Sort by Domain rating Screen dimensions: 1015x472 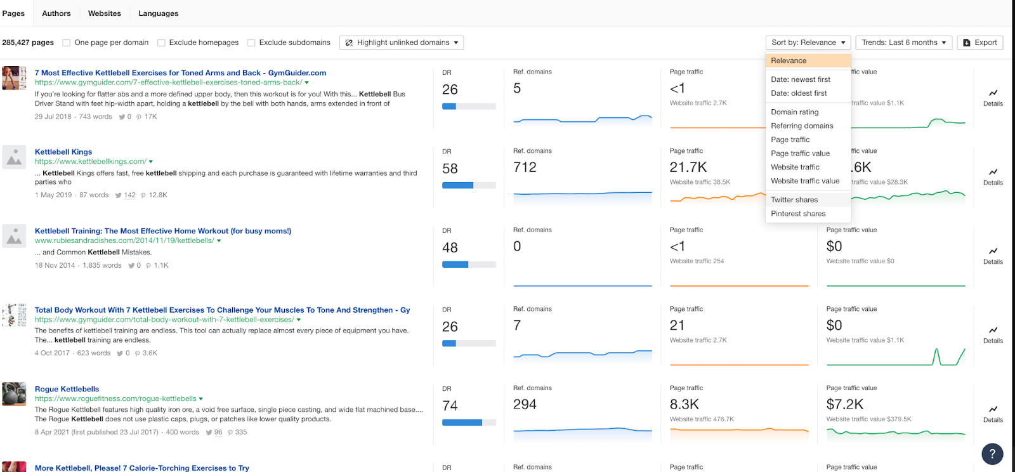tap(808, 112)
